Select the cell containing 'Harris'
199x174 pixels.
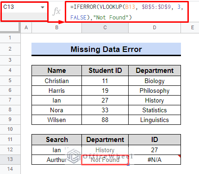[56, 90]
